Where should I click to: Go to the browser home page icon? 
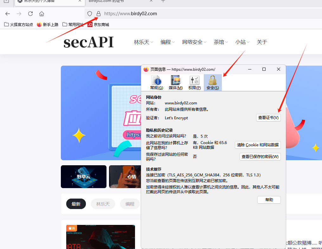point(42,14)
